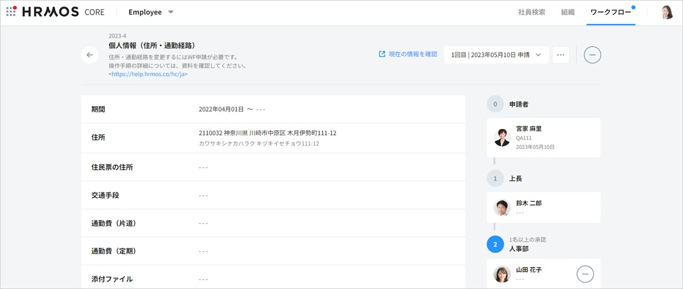Open the user profile avatar menu
683x289 pixels.
click(x=667, y=12)
